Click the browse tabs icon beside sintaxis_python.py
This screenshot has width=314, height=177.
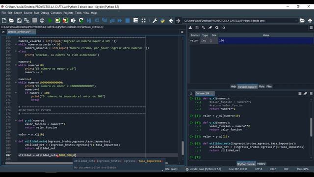click(x=3, y=32)
